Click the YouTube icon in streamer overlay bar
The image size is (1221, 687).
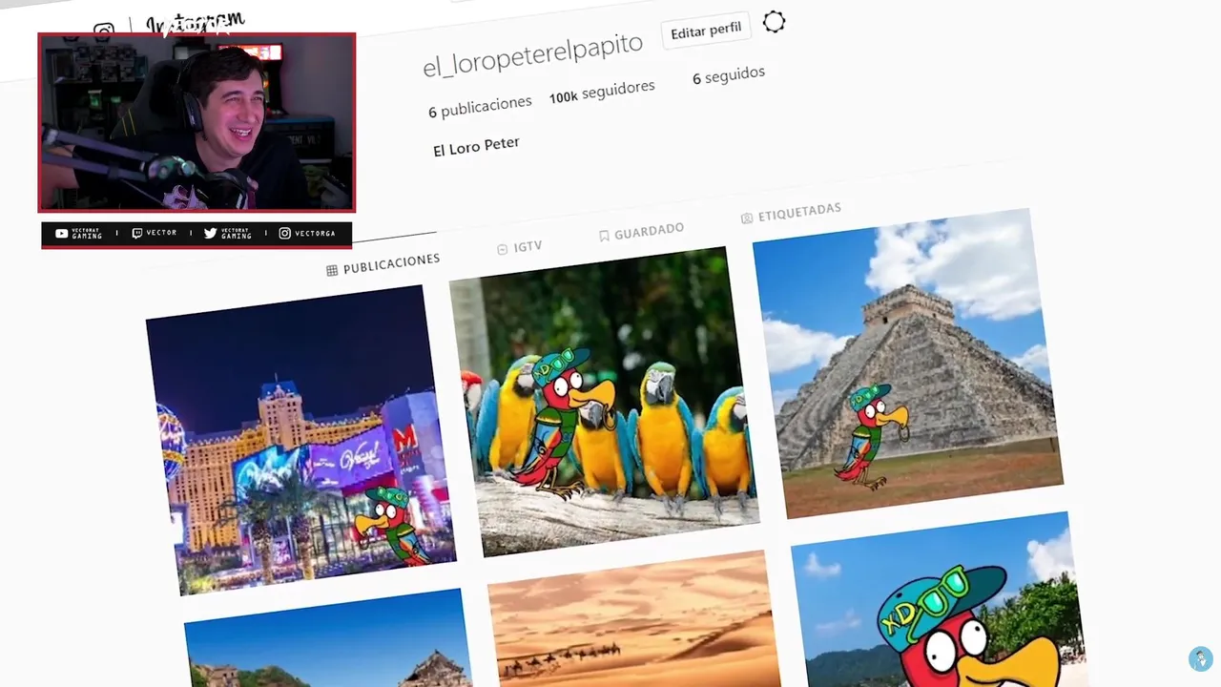(62, 234)
